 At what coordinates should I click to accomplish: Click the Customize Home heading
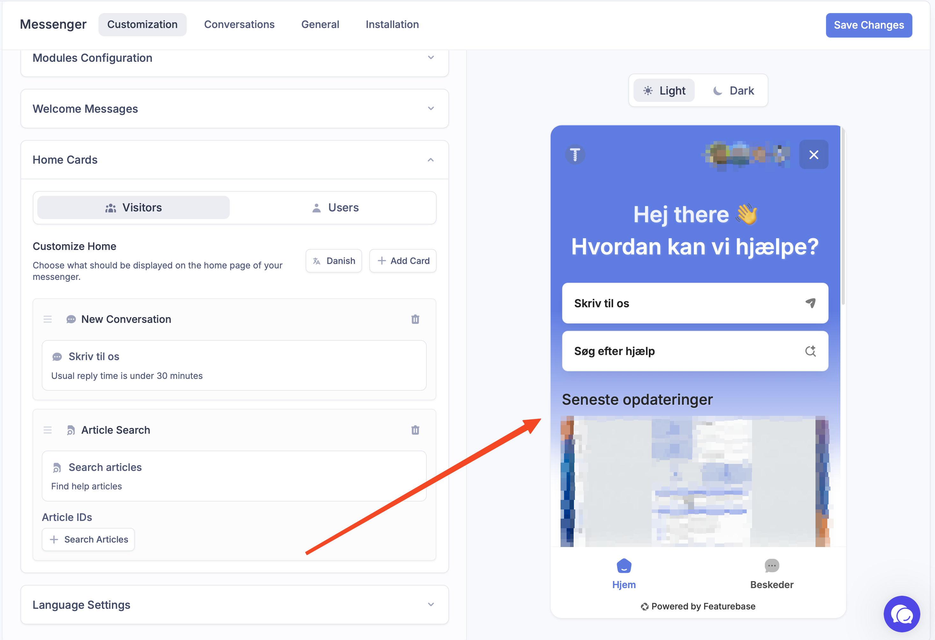coord(75,246)
